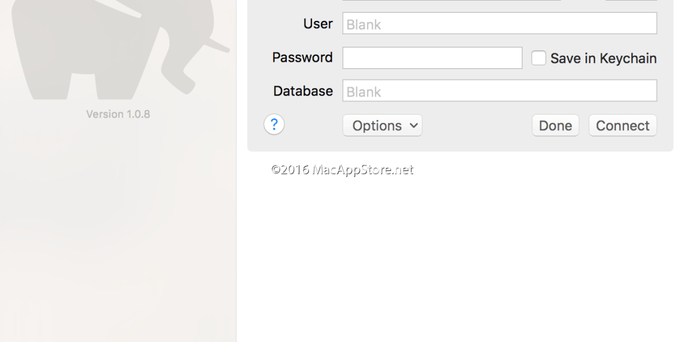Image resolution: width=684 pixels, height=342 pixels.
Task: Click the User field label
Action: [x=318, y=24]
